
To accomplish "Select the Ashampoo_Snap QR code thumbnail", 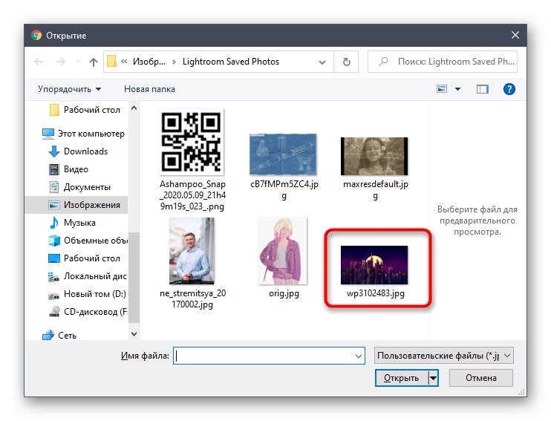I will point(192,142).
